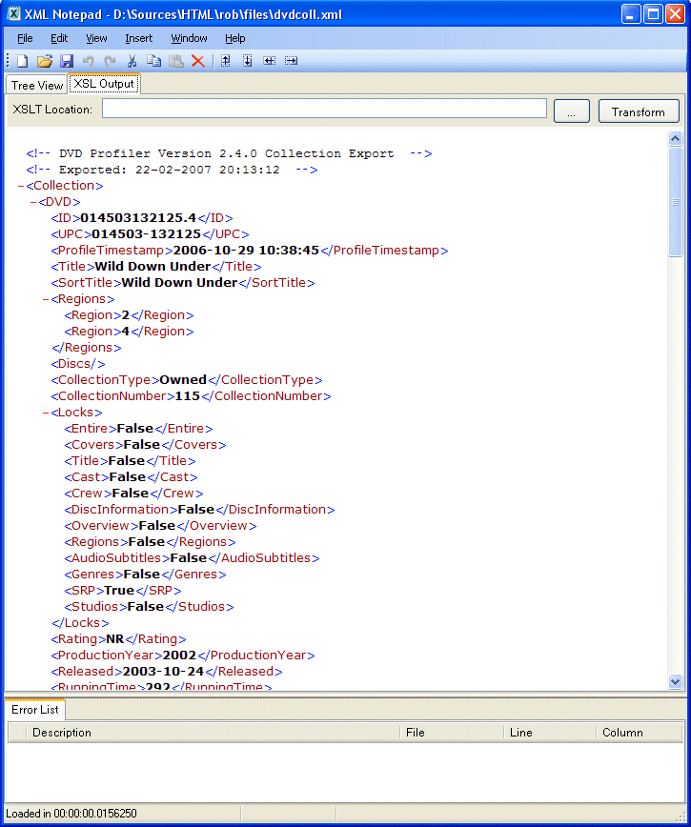Click the File column header
Image resolution: width=691 pixels, height=827 pixels.
point(452,733)
